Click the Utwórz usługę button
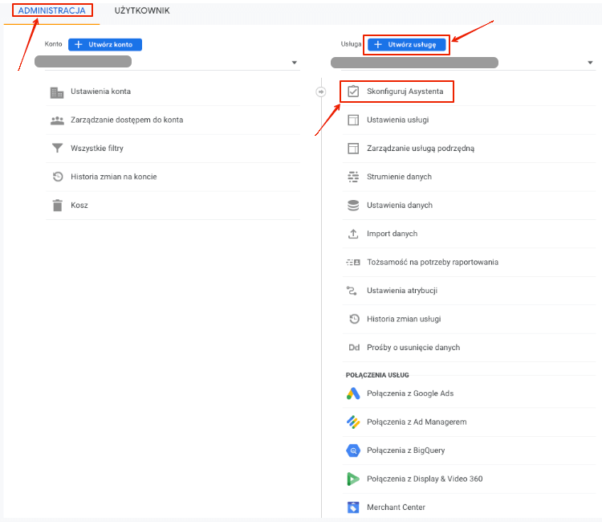This screenshot has height=522, width=602. [x=407, y=44]
